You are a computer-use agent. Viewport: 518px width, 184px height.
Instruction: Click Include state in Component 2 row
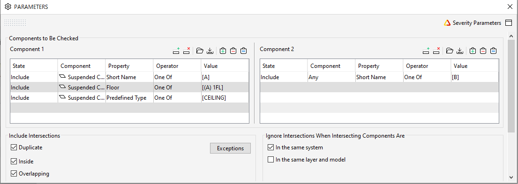coord(284,77)
